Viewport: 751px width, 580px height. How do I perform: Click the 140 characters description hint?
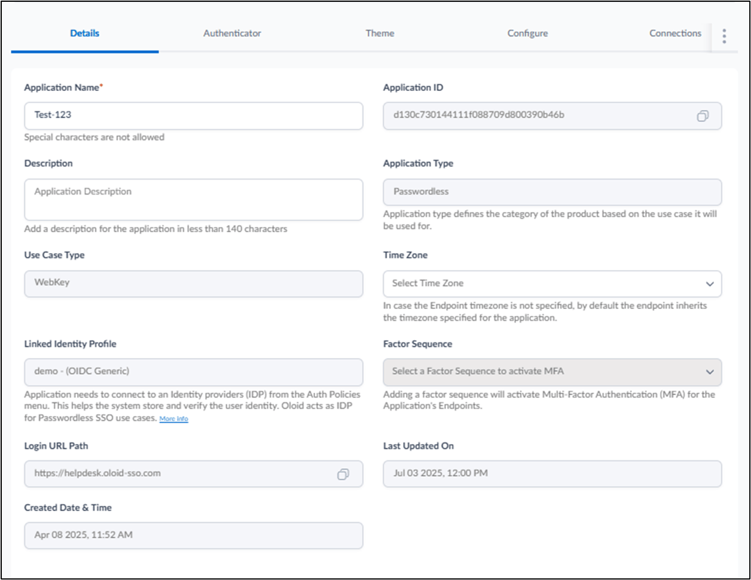pos(155,229)
